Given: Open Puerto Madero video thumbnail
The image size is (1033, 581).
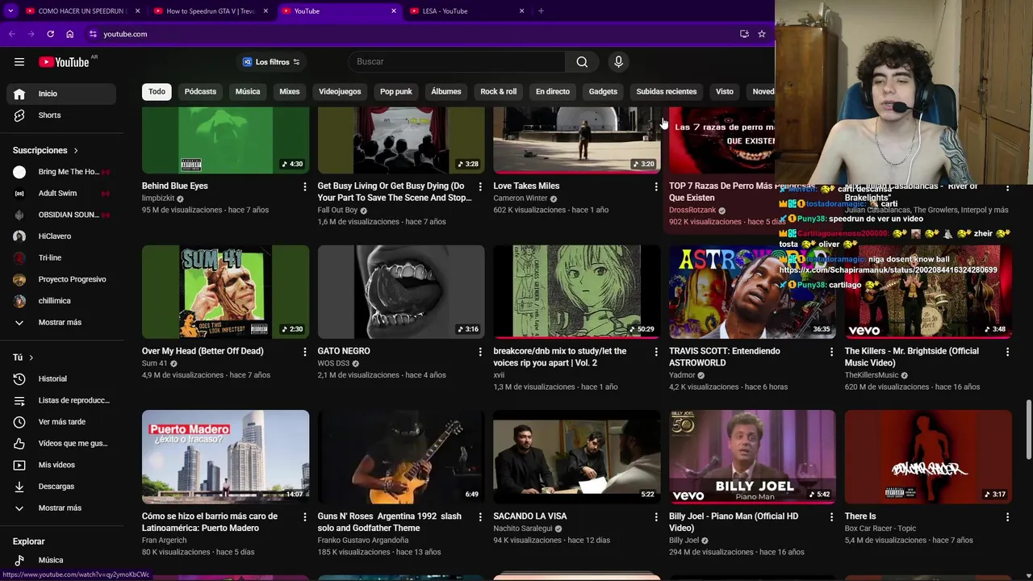Looking at the screenshot, I should click(x=225, y=457).
